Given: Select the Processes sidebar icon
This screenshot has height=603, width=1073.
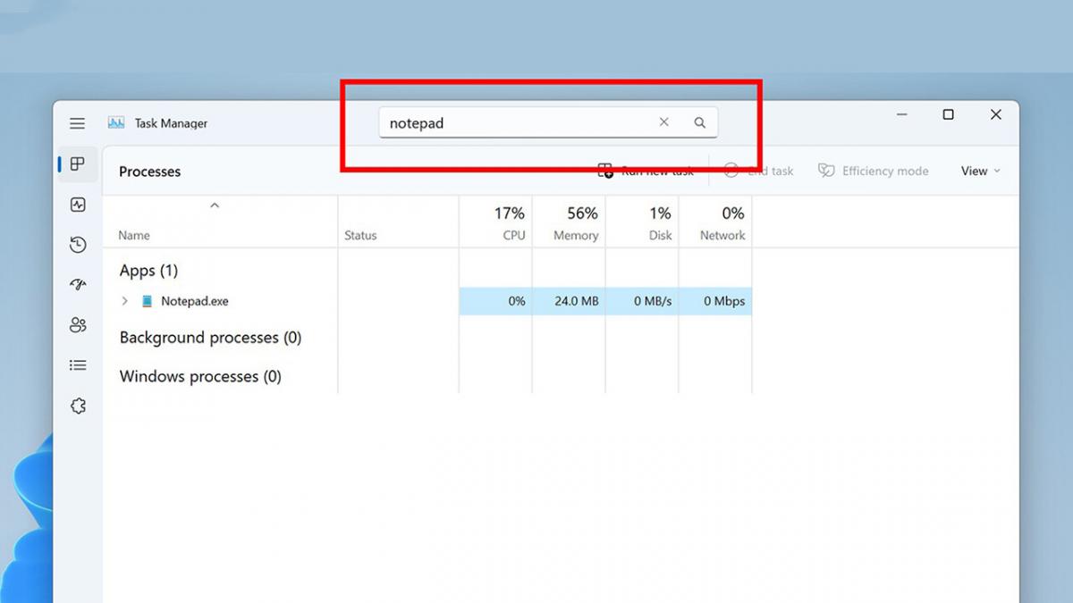Looking at the screenshot, I should (x=78, y=164).
